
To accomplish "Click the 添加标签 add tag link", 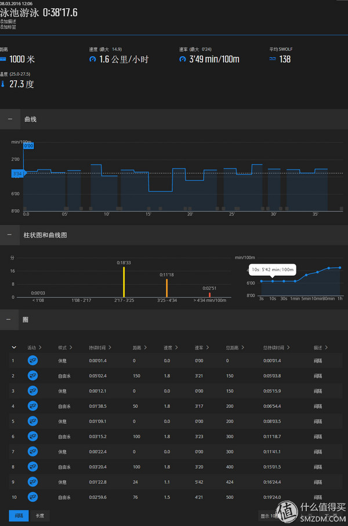I will 8,27.
